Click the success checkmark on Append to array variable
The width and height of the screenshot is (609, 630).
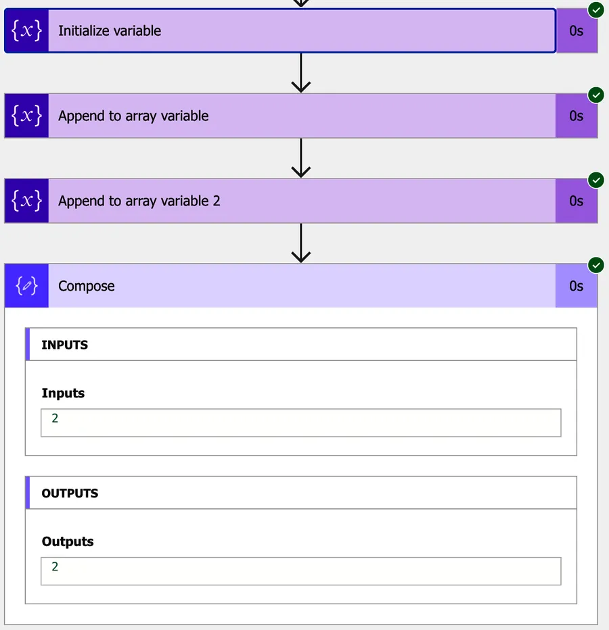click(595, 95)
